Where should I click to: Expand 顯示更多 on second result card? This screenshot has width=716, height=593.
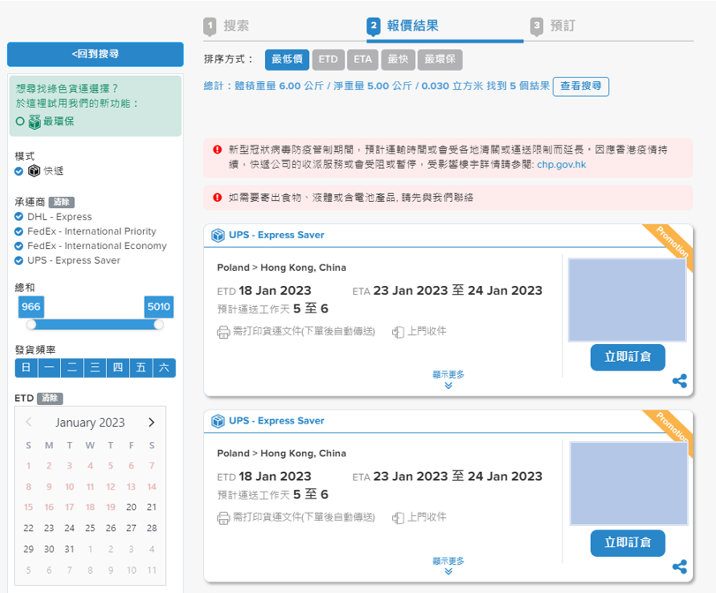448,566
